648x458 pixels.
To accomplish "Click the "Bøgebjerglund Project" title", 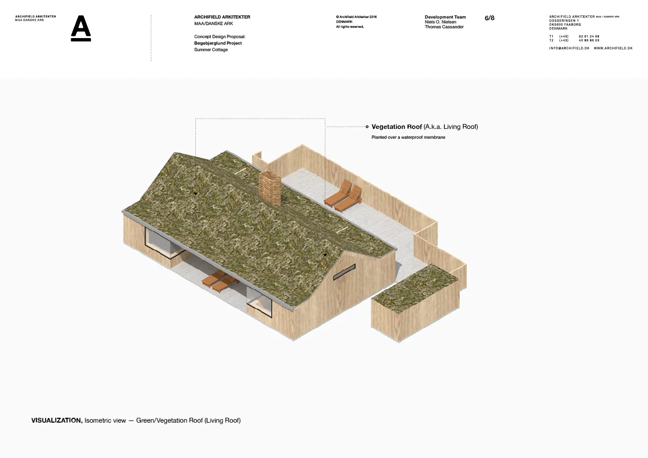I will coord(218,43).
